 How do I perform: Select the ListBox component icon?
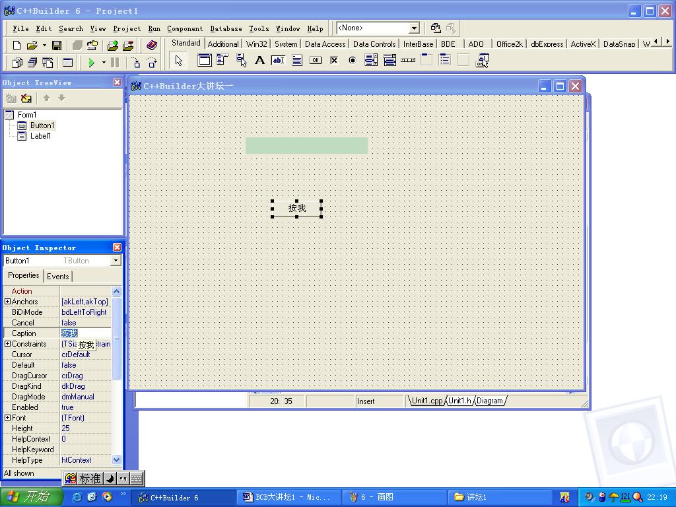pyautogui.click(x=371, y=60)
